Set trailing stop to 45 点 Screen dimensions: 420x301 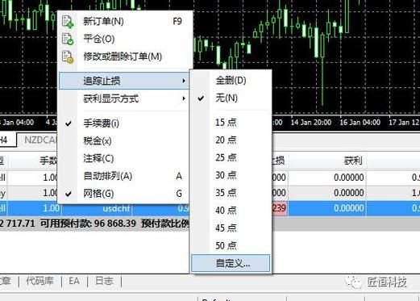pyautogui.click(x=231, y=228)
